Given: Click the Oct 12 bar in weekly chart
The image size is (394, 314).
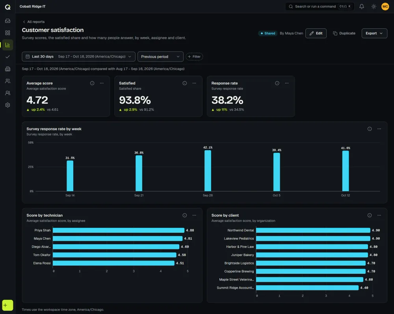Looking at the screenshot, I should click(x=346, y=171).
